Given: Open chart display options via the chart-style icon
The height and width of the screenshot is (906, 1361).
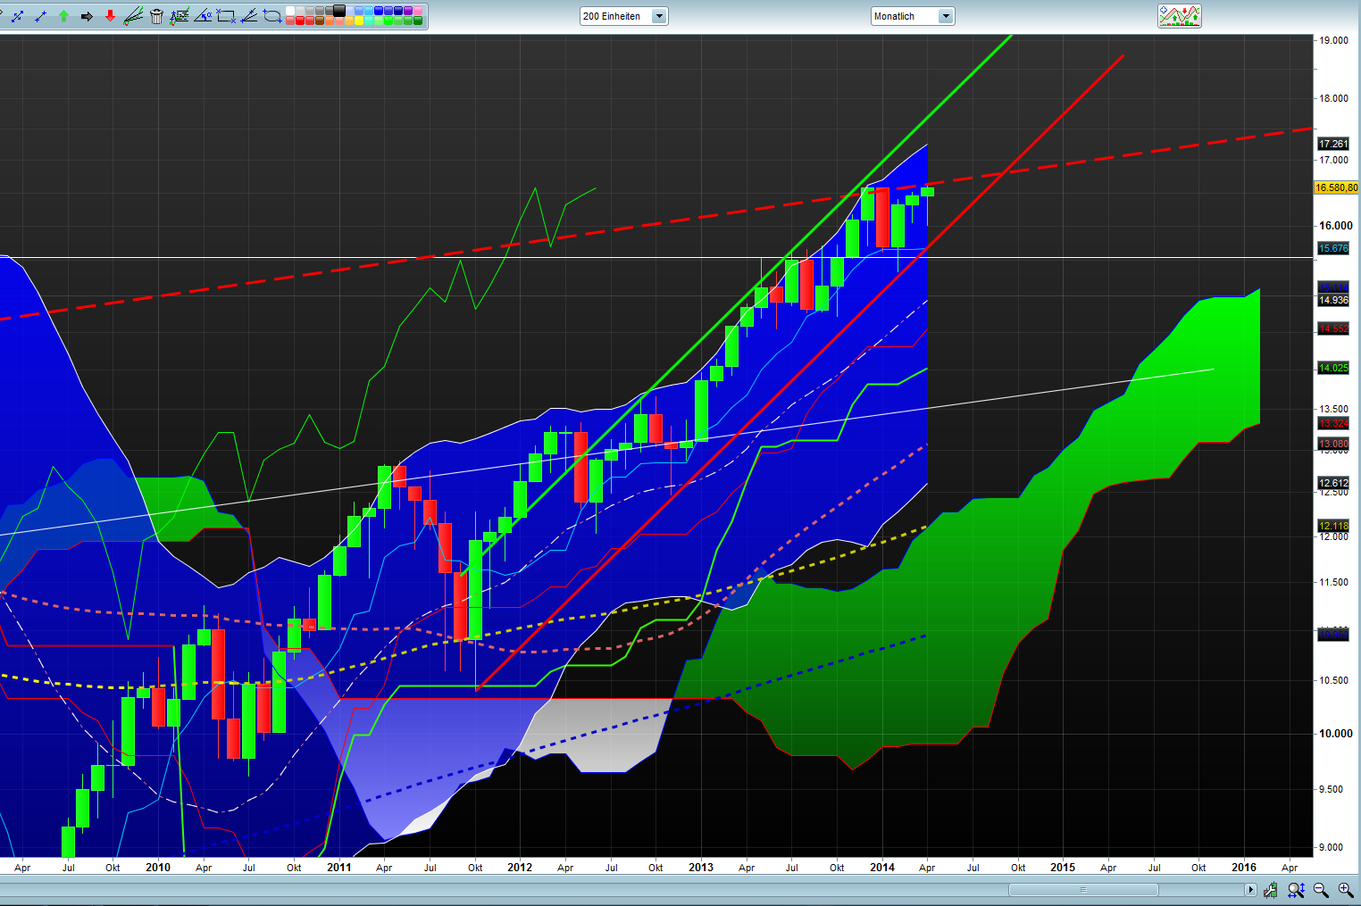Looking at the screenshot, I should (1179, 15).
